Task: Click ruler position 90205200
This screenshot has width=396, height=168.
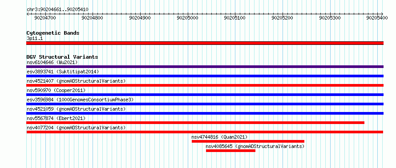Action: click(283, 18)
